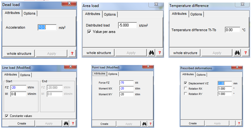The height and width of the screenshot is (129, 251).
Task: Open Options tab in Prescribed deformations
Action: tap(201, 75)
